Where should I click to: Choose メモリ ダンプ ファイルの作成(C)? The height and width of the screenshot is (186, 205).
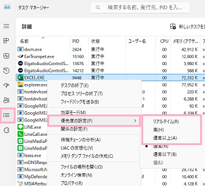pos(87,156)
